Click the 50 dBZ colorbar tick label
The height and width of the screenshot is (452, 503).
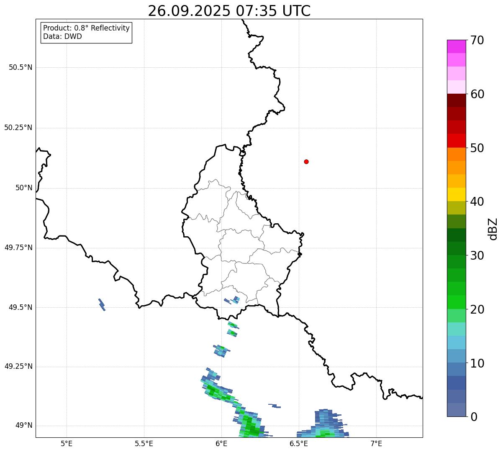point(477,148)
